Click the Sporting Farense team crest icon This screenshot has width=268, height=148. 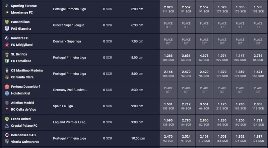(x=7, y=6)
